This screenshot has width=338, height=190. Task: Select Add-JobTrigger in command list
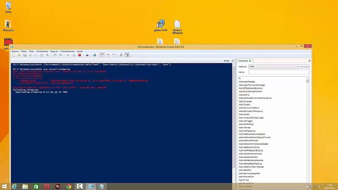point(246,121)
